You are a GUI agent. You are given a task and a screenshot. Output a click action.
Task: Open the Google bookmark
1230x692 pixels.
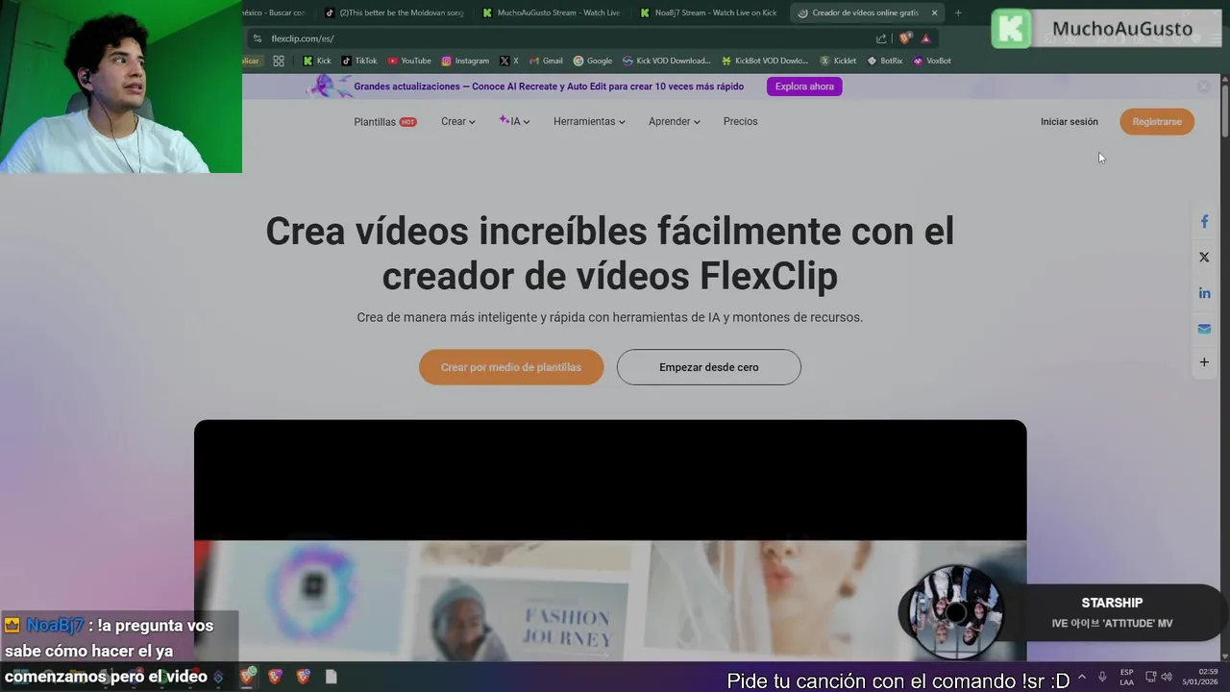593,61
